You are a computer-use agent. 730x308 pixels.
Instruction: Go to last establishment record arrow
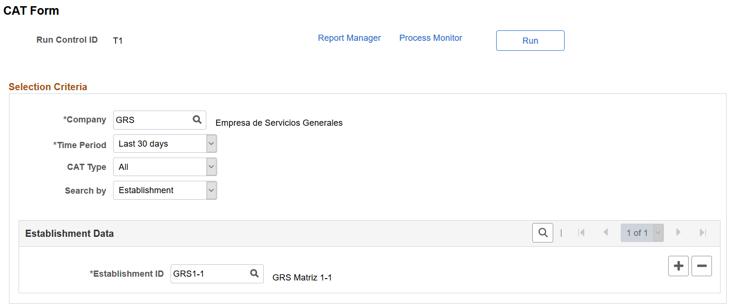coord(703,233)
